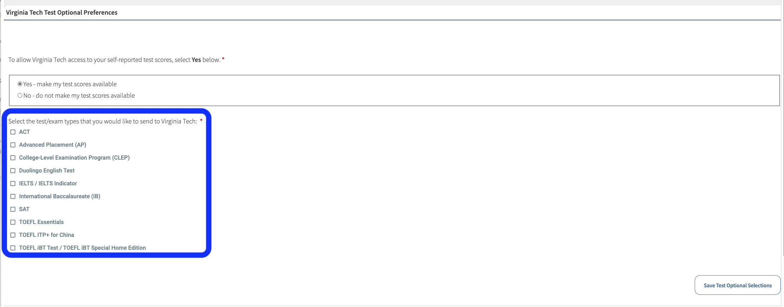The image size is (784, 307).
Task: Click the red asterisk after "send to Virginia Tech:"
Action: [201, 121]
